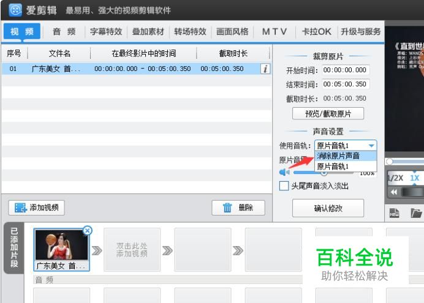The image size is (424, 303).
Task: Select row 01 in the video list
Action: click(137, 69)
